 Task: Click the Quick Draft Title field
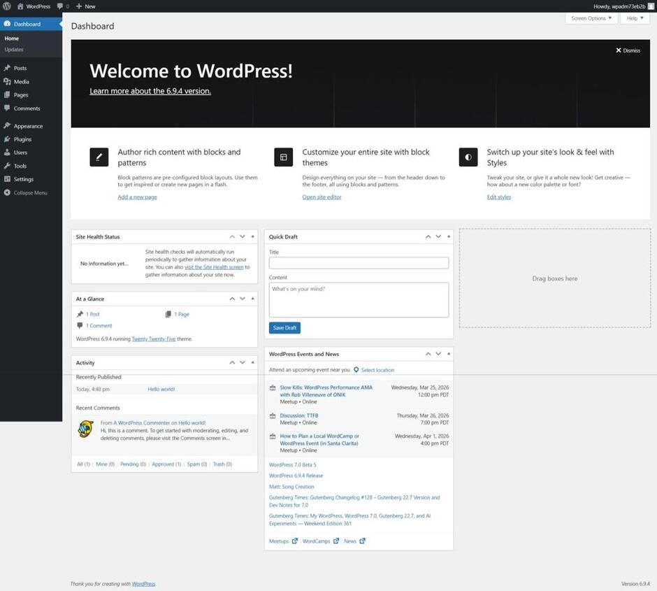[359, 263]
